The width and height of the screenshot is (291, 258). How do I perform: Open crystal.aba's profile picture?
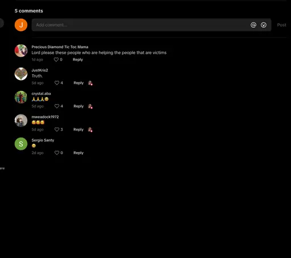21,97
